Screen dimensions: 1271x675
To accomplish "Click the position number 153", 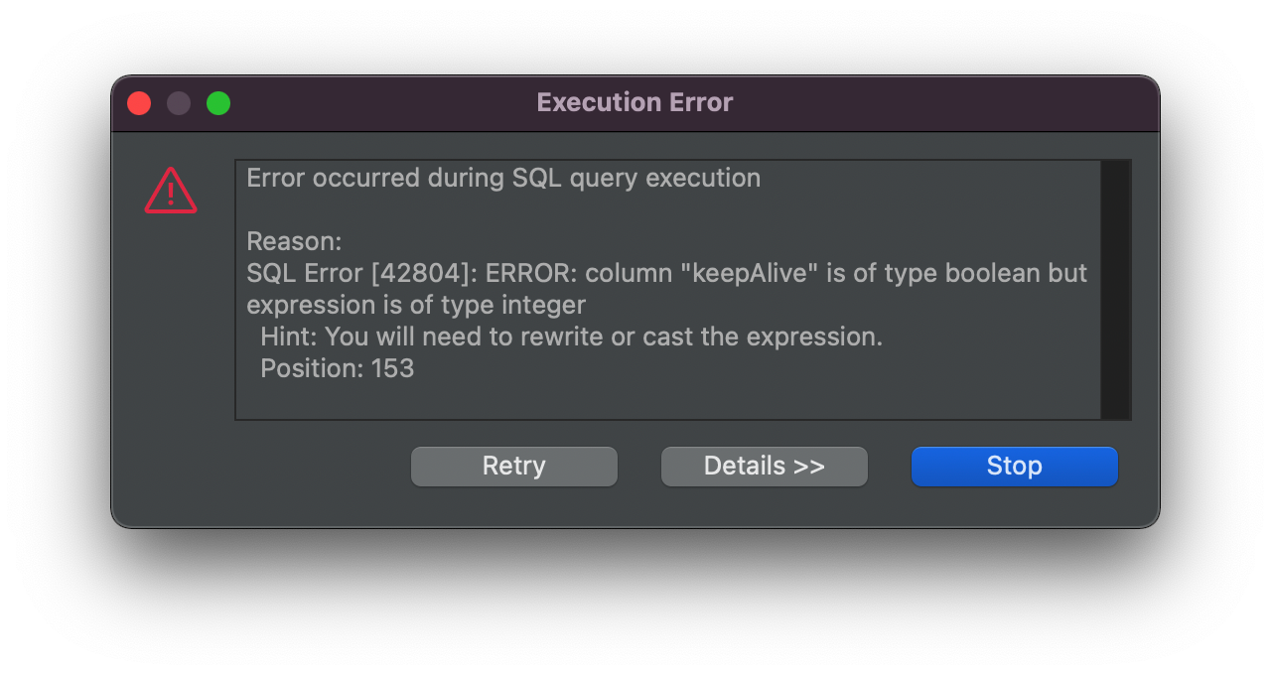I will [392, 368].
